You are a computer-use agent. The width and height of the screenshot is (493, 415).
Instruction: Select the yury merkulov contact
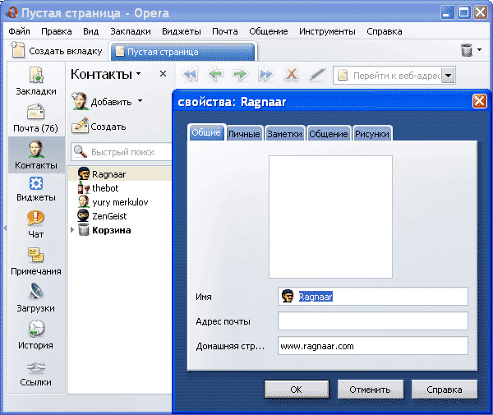[x=119, y=202]
